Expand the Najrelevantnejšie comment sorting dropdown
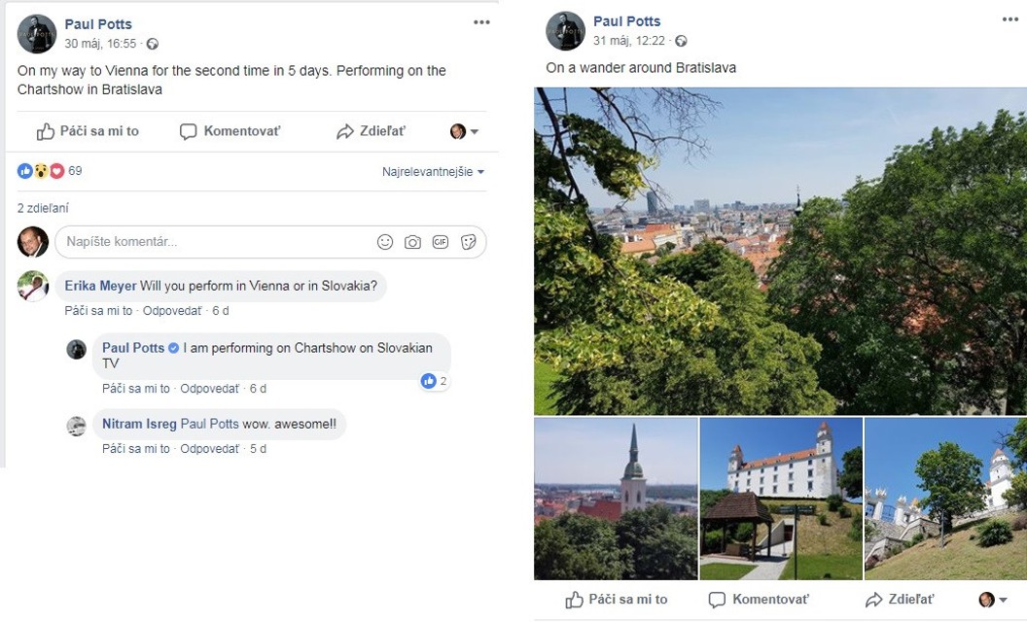Image resolution: width=1027 pixels, height=622 pixels. 433,172
